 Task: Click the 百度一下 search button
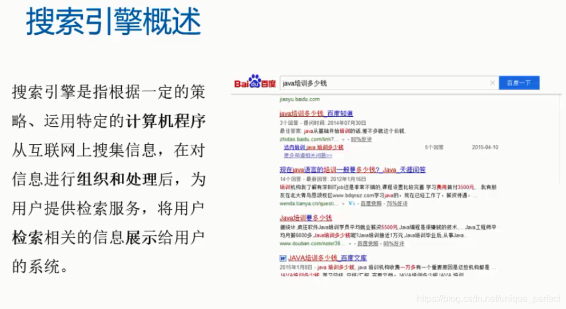tap(519, 83)
